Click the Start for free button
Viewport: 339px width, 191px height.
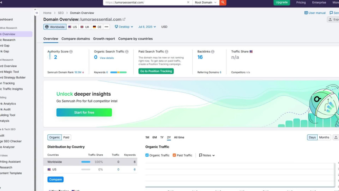[84, 113]
